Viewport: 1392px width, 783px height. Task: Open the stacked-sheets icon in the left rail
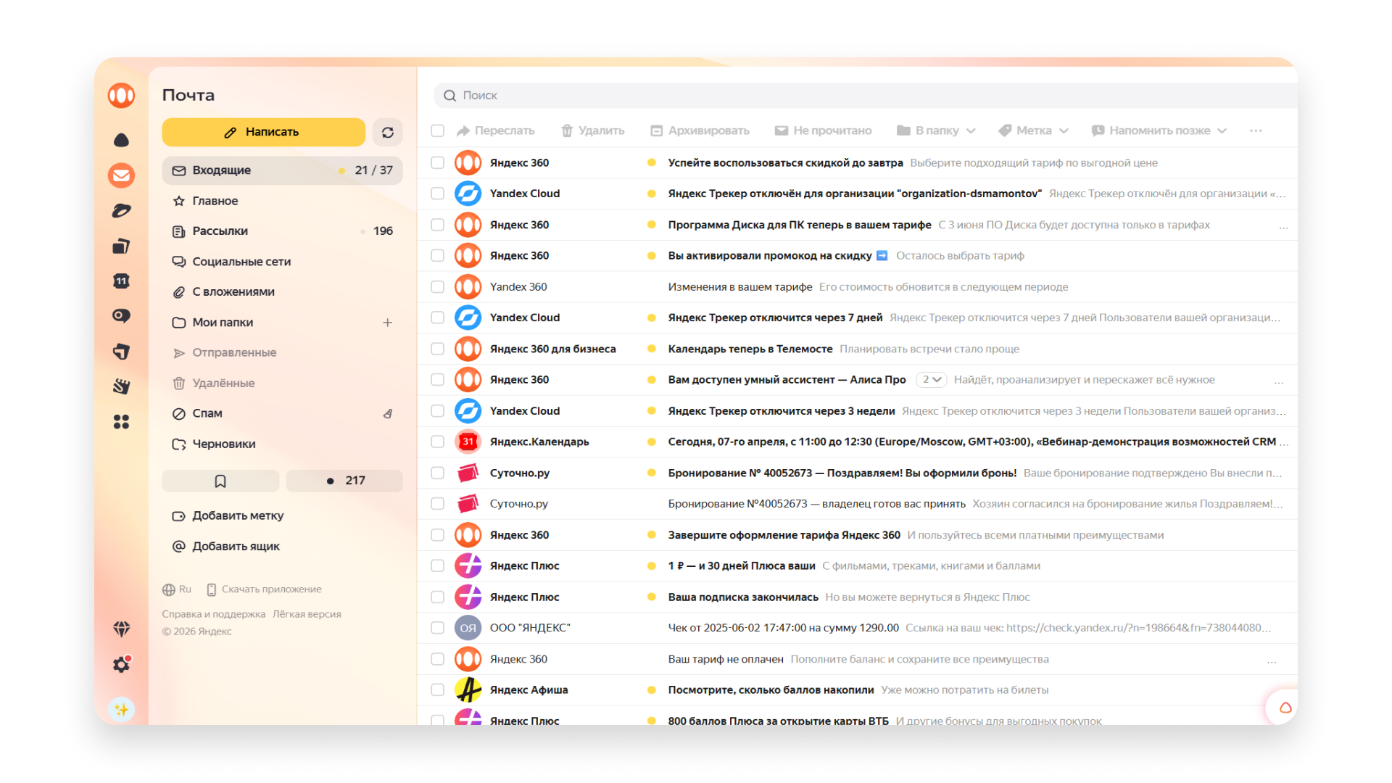tap(121, 246)
